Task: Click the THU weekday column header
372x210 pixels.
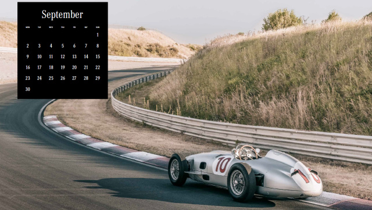Action: [63, 27]
